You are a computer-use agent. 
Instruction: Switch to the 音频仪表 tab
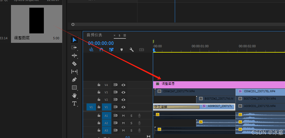tap(94, 35)
